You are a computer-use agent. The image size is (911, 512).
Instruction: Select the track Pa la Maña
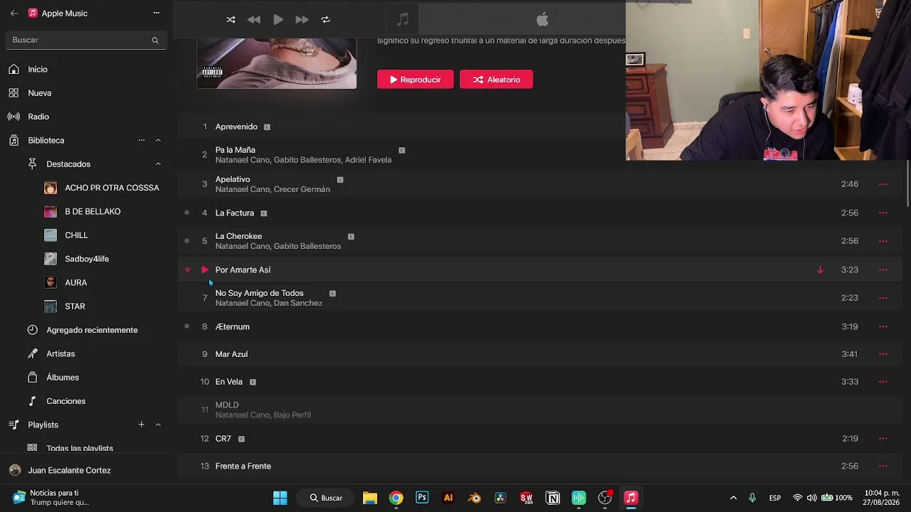[235, 150]
